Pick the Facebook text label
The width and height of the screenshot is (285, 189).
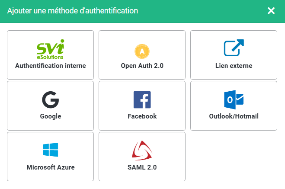click(x=142, y=116)
